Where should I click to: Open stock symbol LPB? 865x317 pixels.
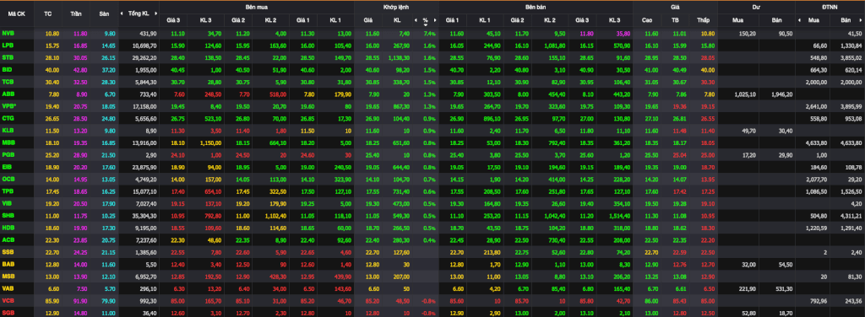click(x=8, y=46)
